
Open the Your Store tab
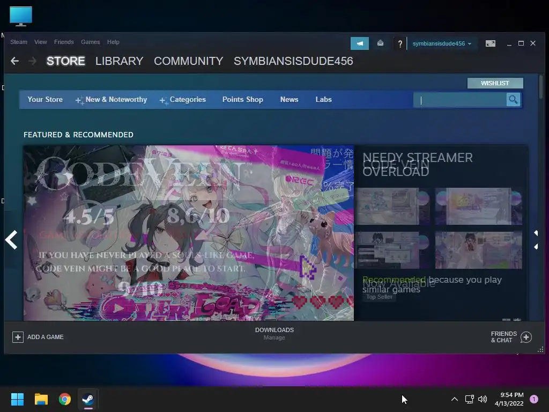point(45,99)
